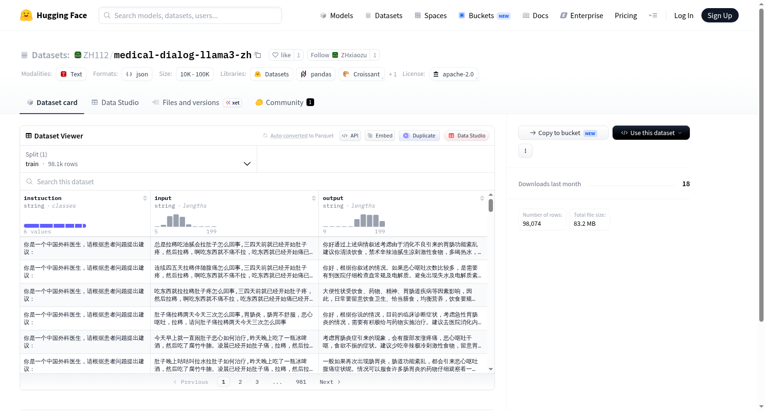Focus the models and datasets search box

point(190,15)
